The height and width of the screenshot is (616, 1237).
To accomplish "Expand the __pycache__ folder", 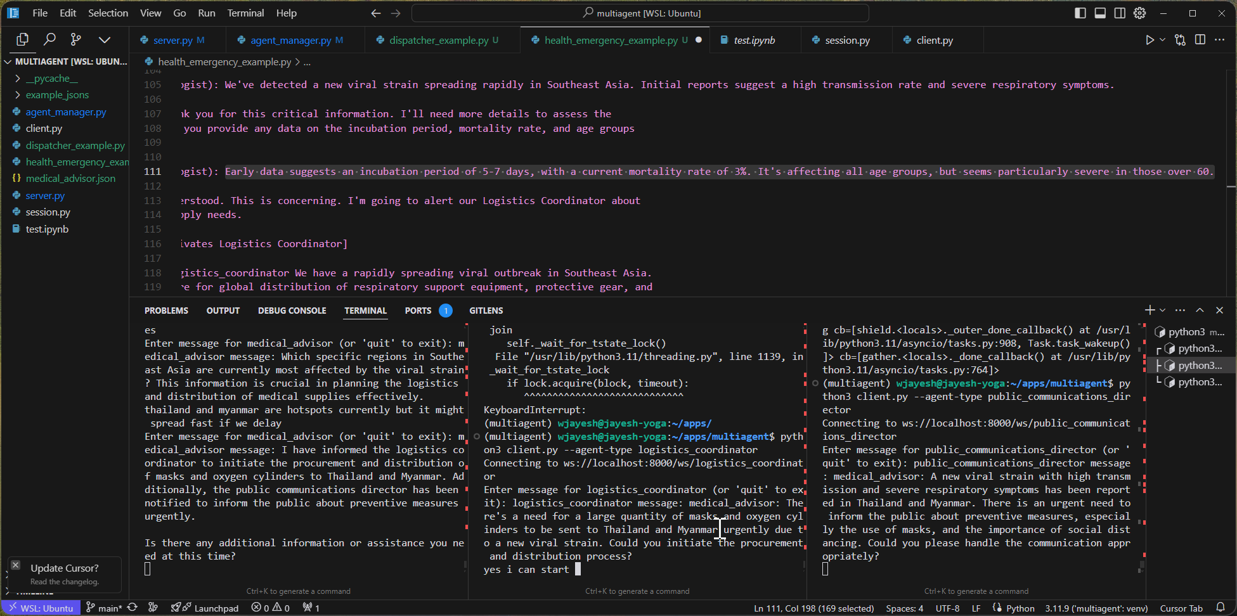I will [x=51, y=79].
